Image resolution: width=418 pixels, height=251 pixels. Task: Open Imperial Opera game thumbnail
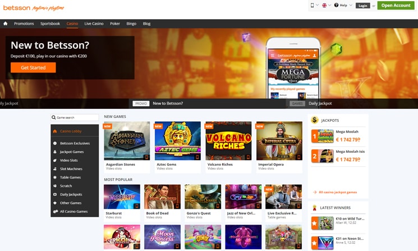coord(279,141)
